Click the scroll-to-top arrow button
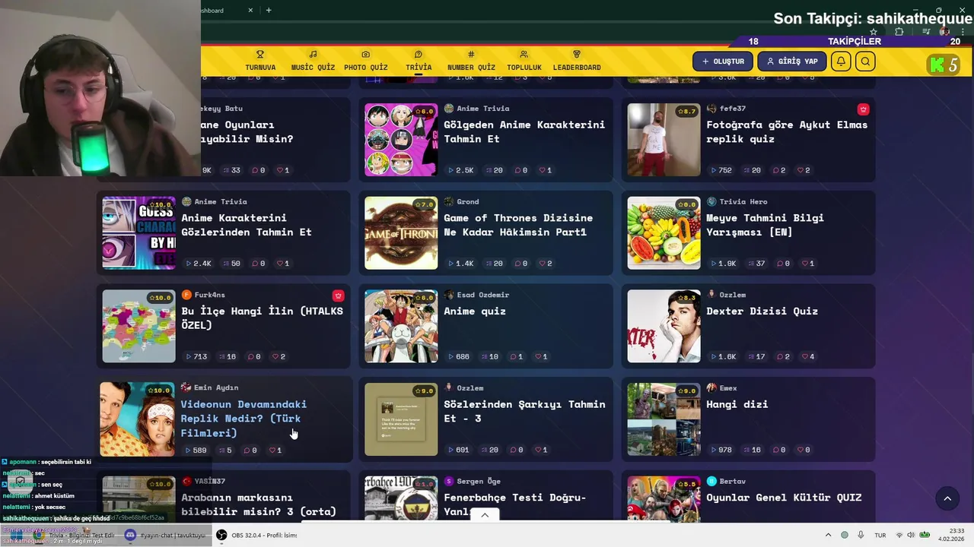 (947, 498)
